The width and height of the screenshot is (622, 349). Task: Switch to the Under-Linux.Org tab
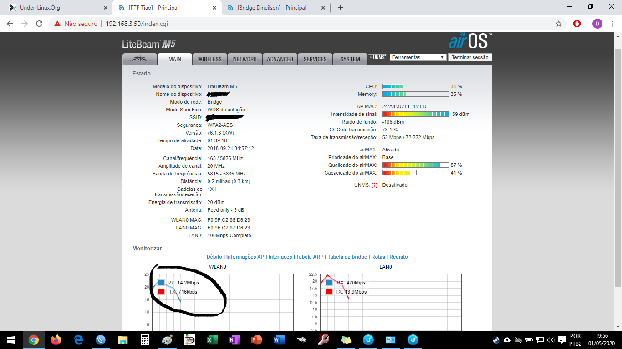(56, 8)
